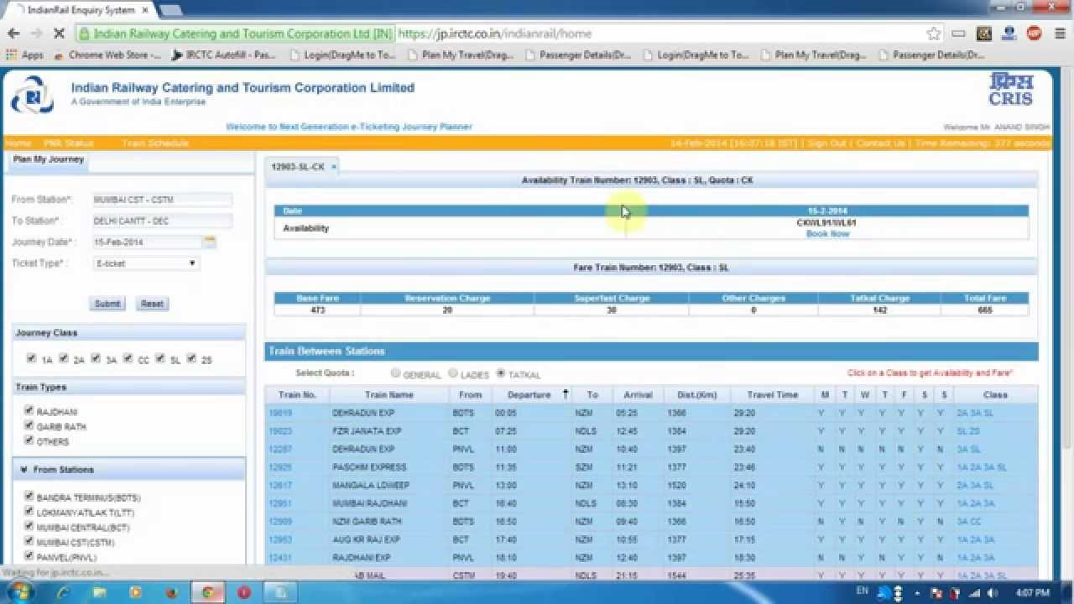Bookmark this page with the star icon

(x=934, y=34)
